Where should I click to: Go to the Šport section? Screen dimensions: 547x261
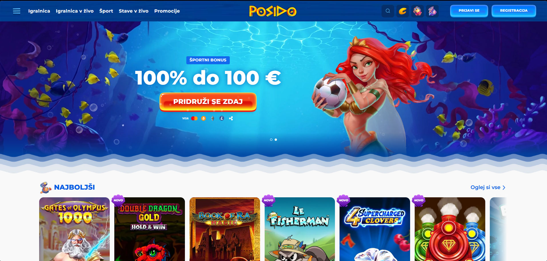coord(106,11)
